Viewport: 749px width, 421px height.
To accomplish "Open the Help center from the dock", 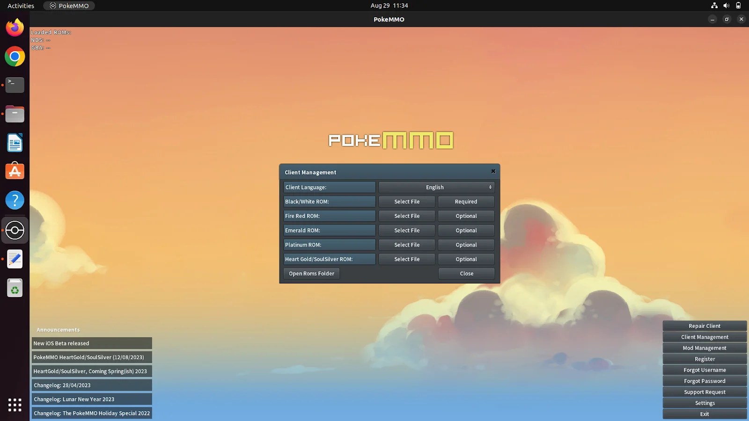I will tap(15, 200).
